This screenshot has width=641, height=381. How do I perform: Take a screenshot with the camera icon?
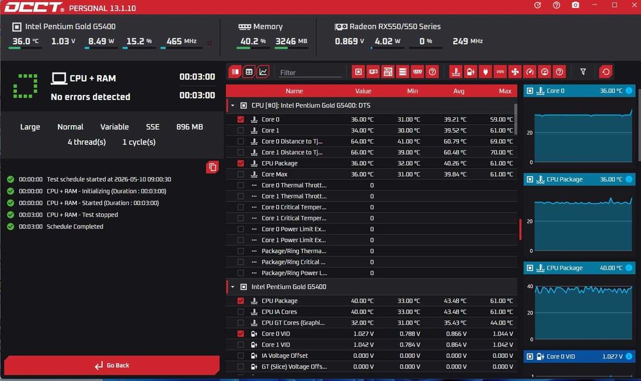pyautogui.click(x=575, y=5)
